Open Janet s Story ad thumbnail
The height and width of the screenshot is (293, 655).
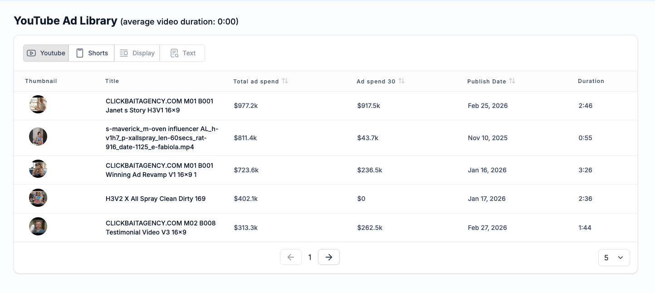(x=38, y=104)
